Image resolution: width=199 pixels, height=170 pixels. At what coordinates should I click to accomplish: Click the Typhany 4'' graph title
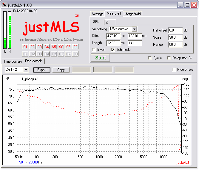coord(30,79)
